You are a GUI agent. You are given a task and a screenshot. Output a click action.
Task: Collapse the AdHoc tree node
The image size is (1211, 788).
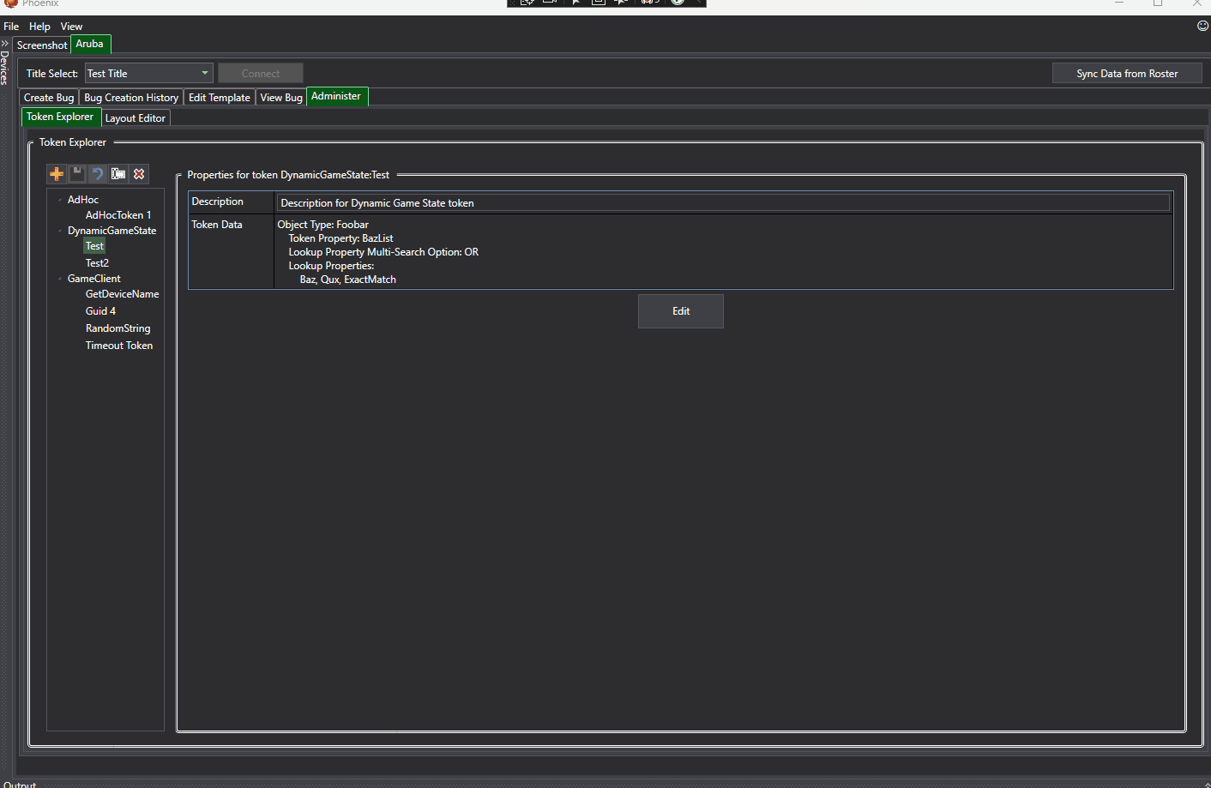click(x=60, y=200)
